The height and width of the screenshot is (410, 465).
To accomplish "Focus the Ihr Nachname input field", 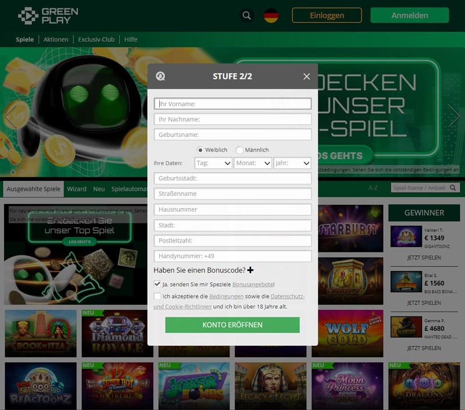I will click(x=233, y=119).
